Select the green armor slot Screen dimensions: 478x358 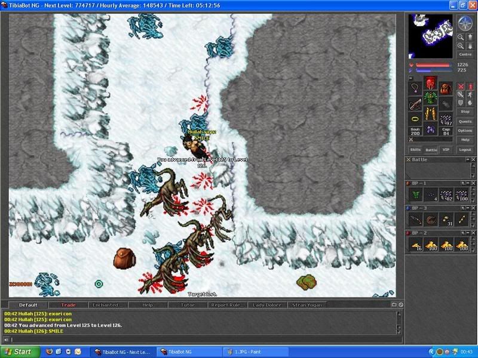click(430, 98)
